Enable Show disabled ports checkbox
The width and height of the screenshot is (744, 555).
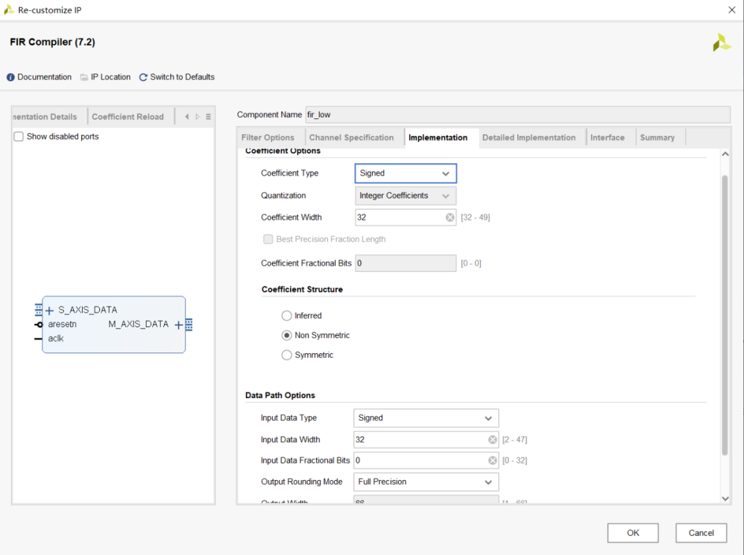pos(19,137)
